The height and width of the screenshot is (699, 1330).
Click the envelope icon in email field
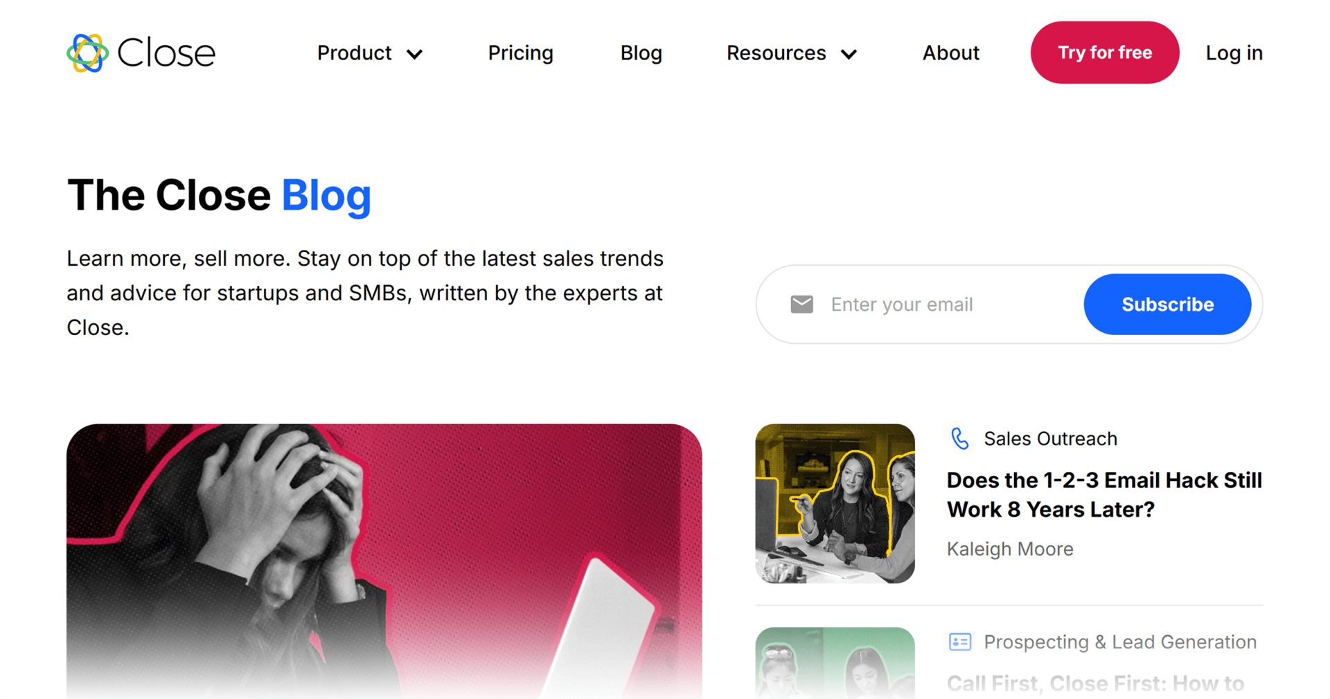(x=801, y=305)
